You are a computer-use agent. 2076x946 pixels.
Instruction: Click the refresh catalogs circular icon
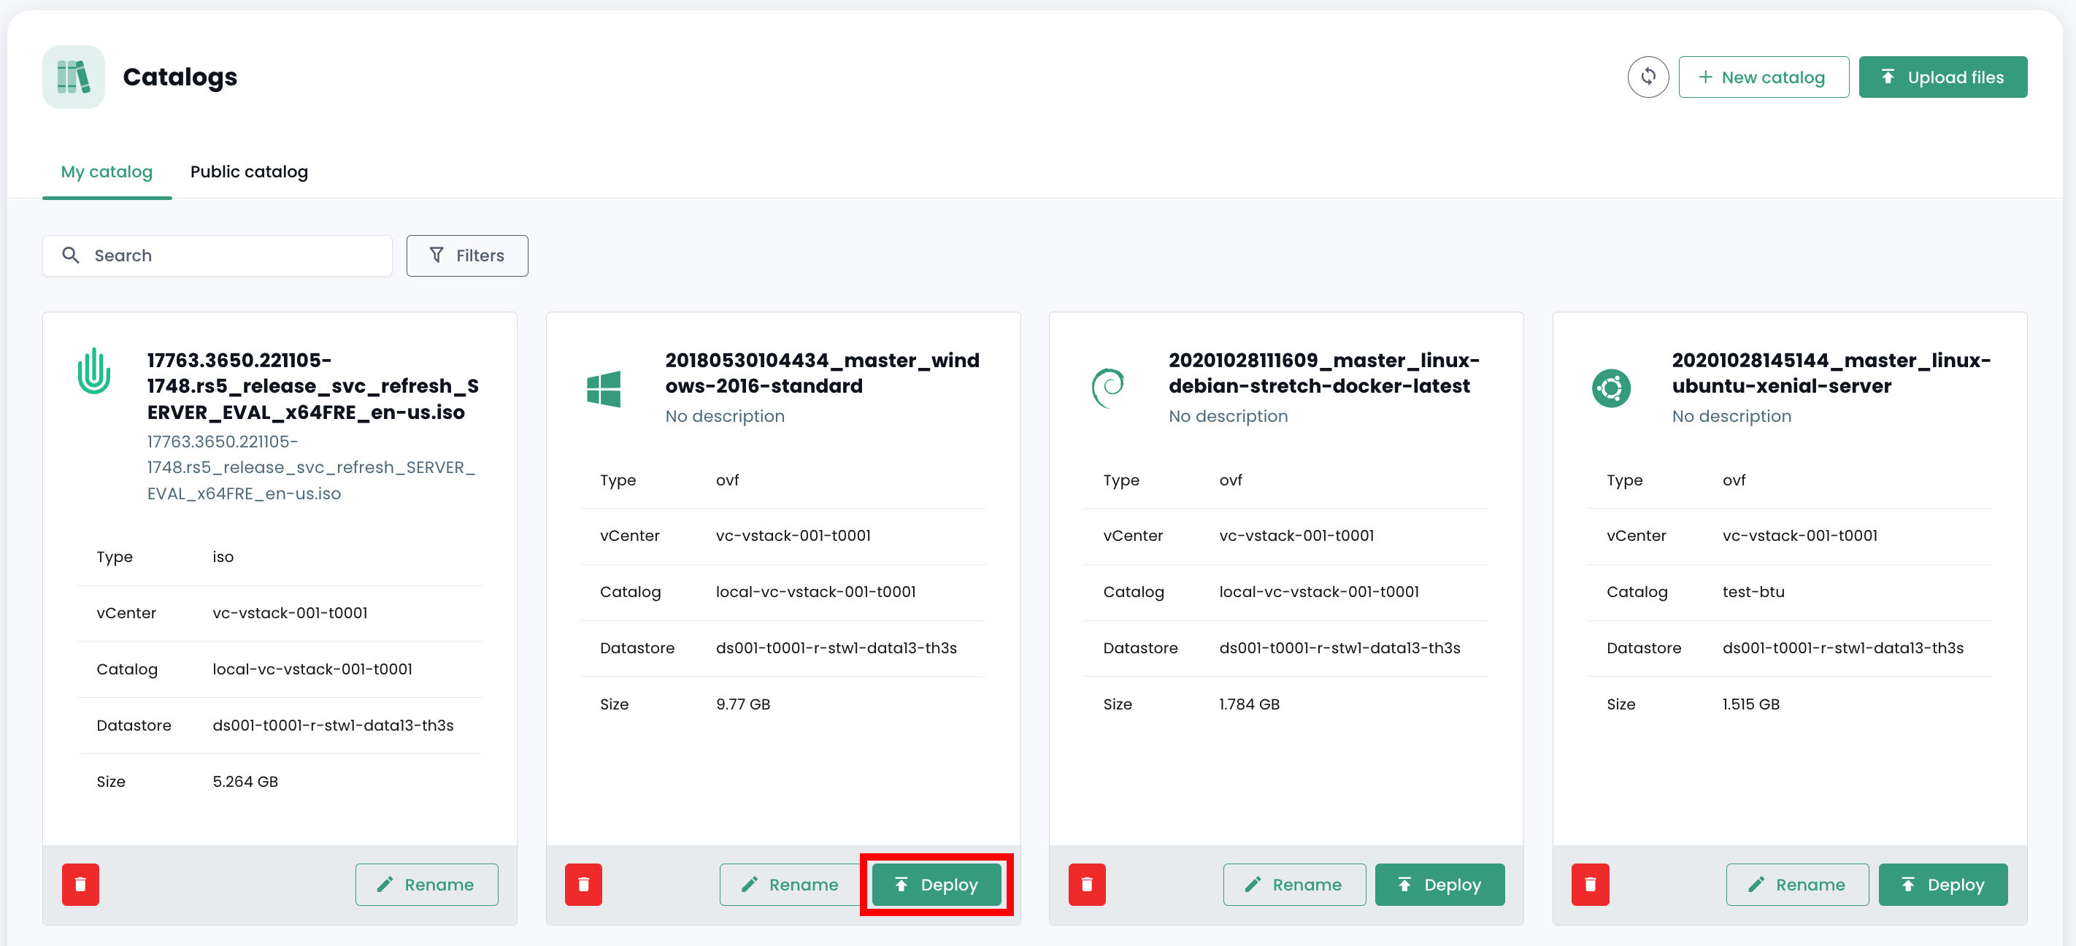[x=1648, y=77]
